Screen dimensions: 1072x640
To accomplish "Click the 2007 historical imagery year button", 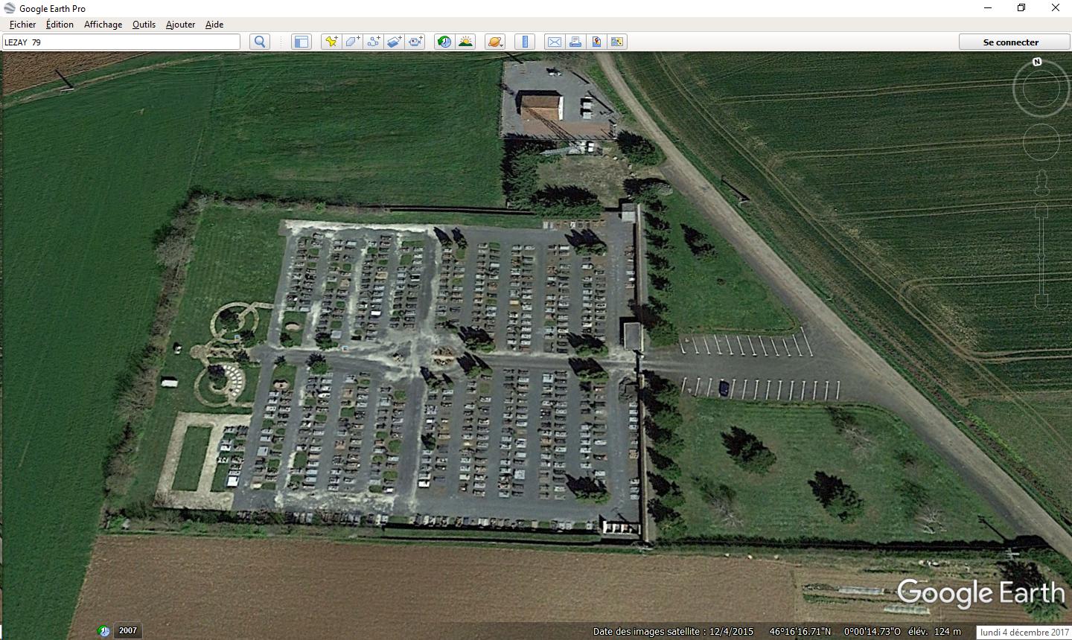I will (x=128, y=630).
